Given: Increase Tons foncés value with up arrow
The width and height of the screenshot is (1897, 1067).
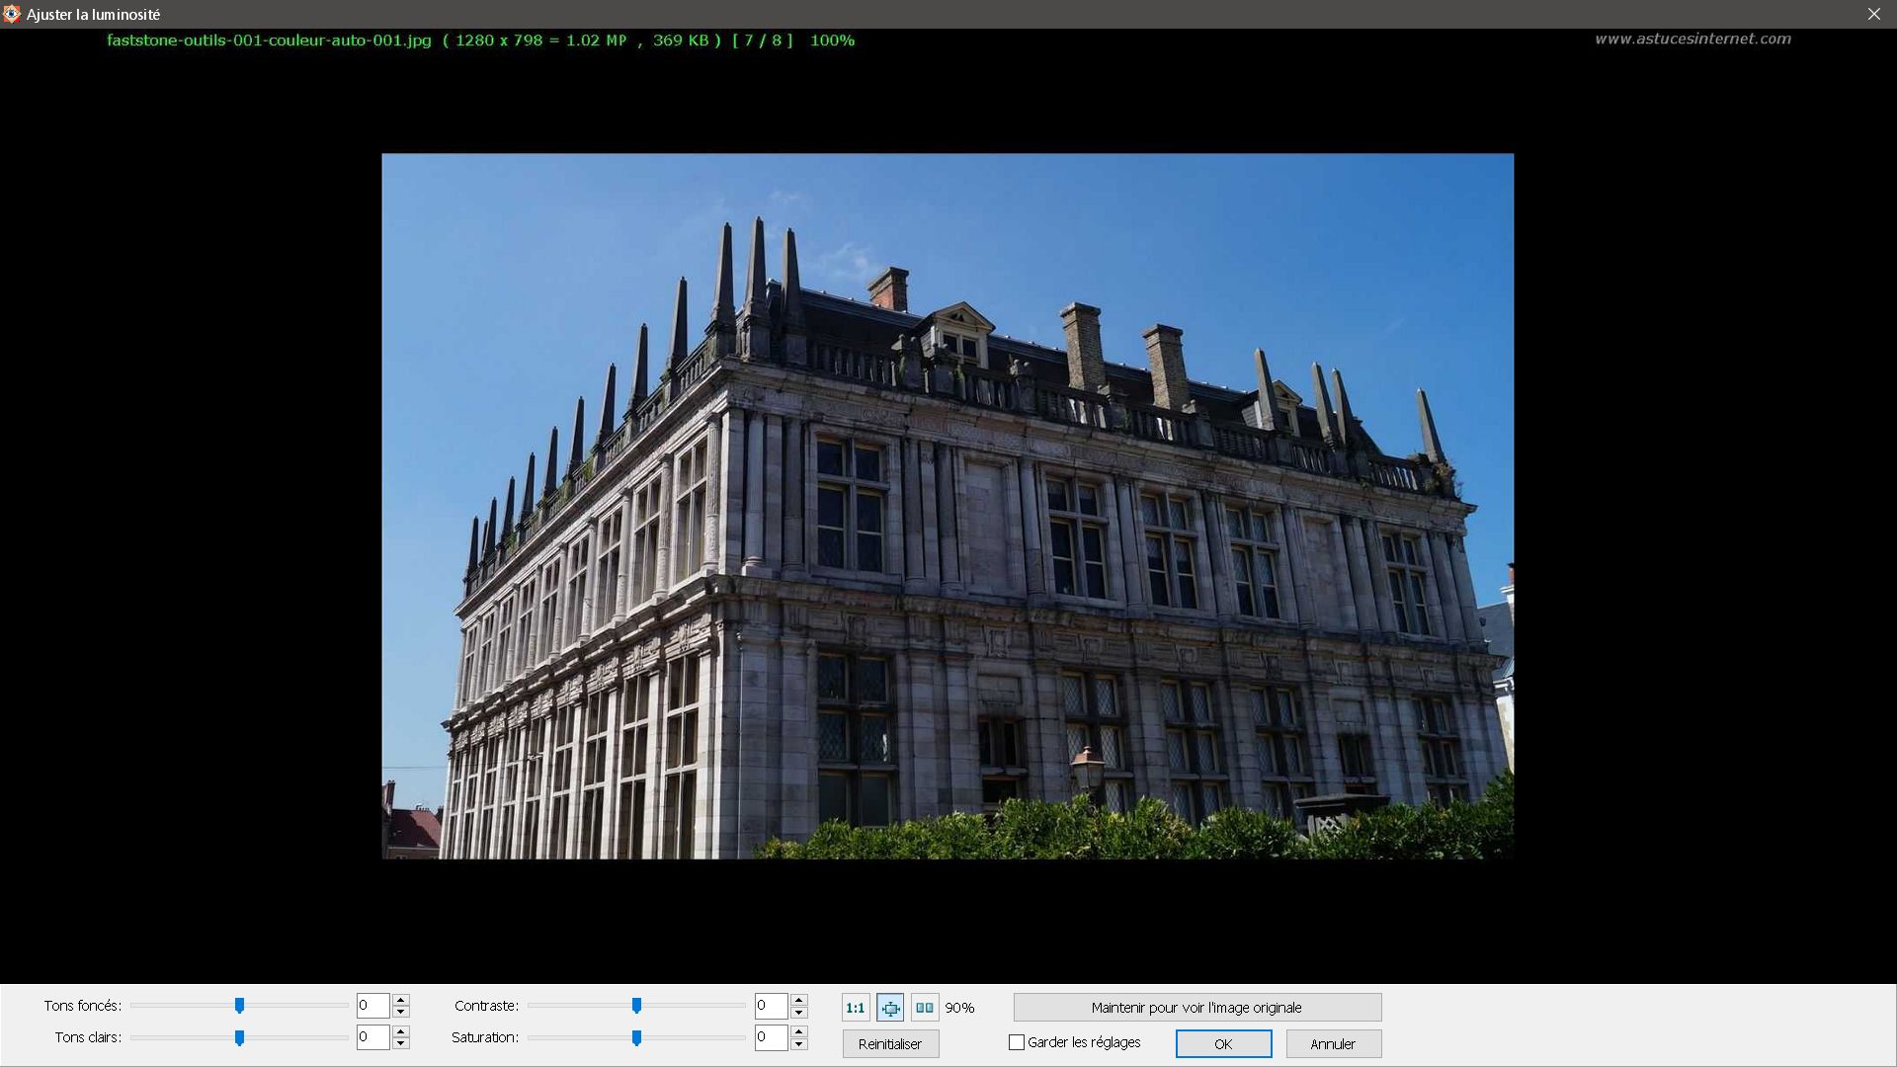Looking at the screenshot, I should (401, 1000).
